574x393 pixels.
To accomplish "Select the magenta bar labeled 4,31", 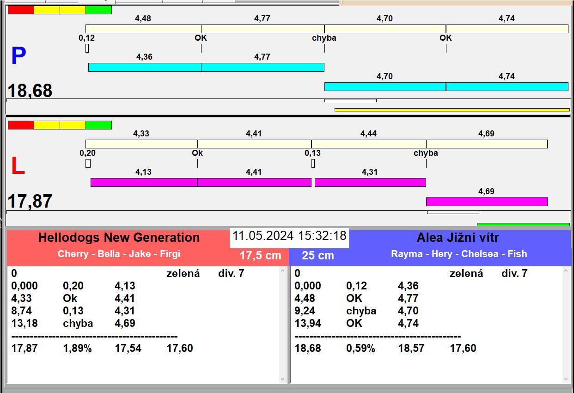I will (x=370, y=183).
